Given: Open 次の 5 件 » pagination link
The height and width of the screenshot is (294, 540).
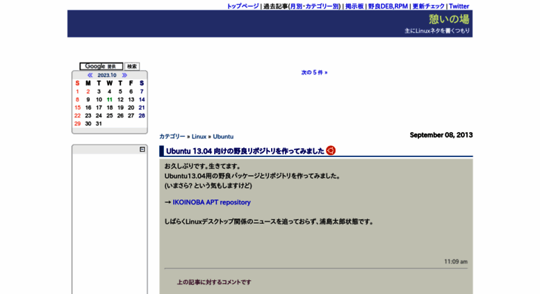Looking at the screenshot, I should (x=314, y=72).
